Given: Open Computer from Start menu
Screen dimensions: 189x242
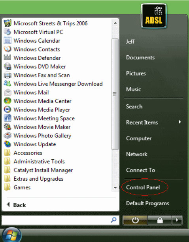Looking at the screenshot, I should pos(139,138).
